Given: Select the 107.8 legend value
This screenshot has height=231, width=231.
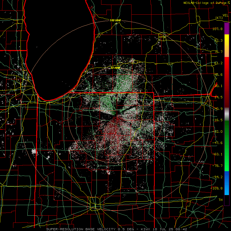Looking at the screenshot, I should 217,29.
